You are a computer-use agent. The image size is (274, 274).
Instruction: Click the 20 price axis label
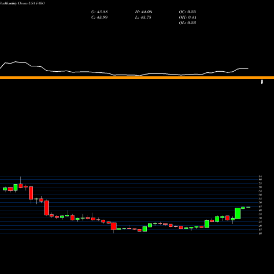[260, 226]
